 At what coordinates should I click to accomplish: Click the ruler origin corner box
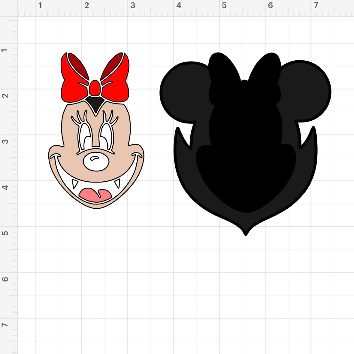[8, 8]
